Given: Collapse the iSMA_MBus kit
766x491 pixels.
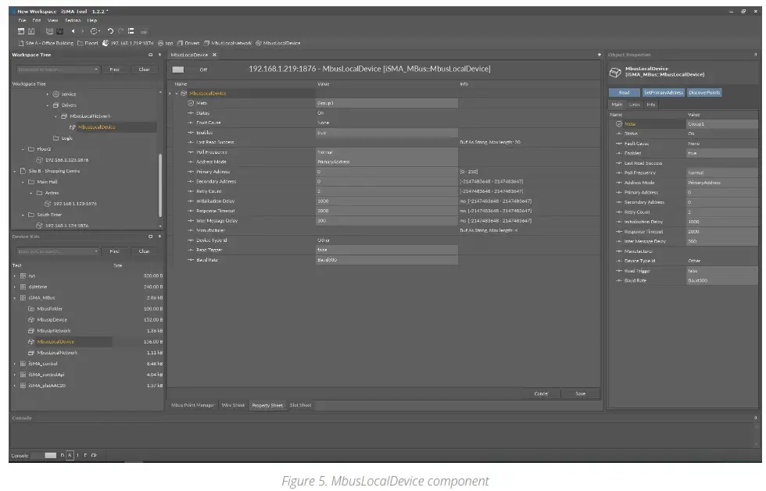Looking at the screenshot, I should (15, 297).
